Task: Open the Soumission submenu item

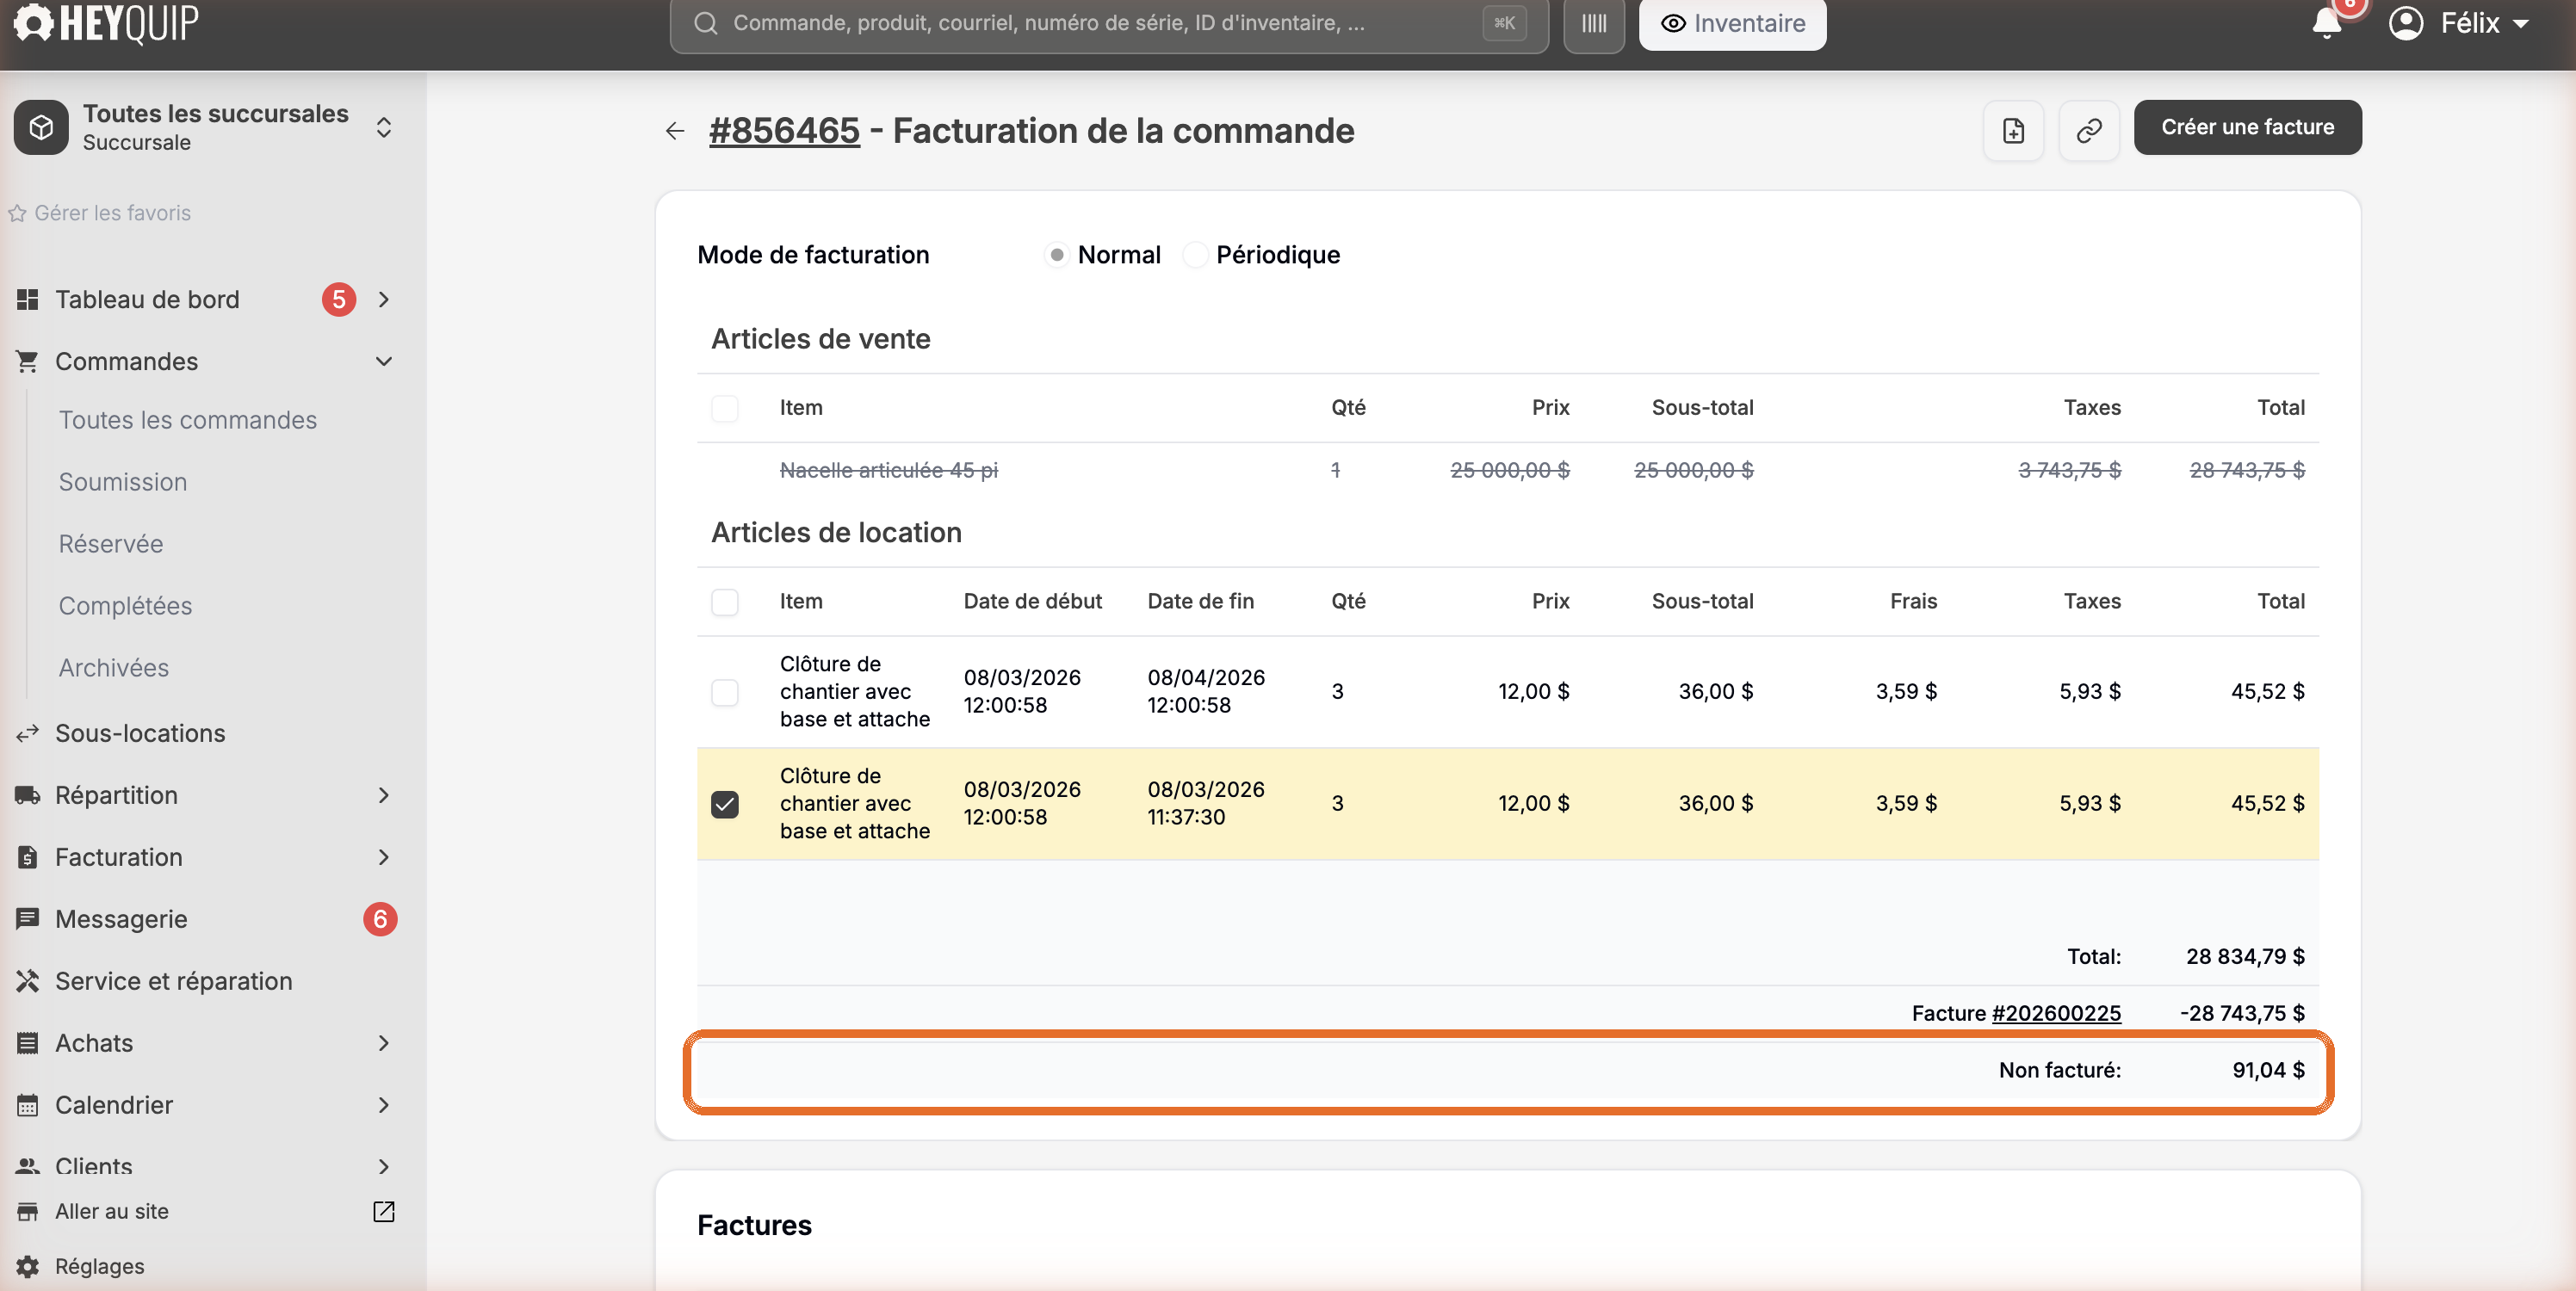Action: [x=123, y=482]
